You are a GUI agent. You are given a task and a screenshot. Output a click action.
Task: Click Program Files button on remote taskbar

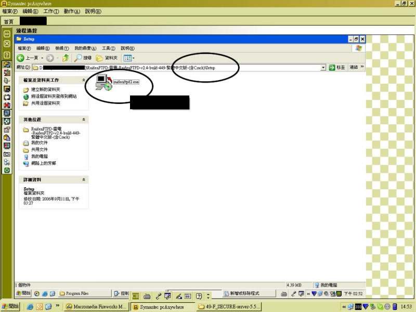85,293
